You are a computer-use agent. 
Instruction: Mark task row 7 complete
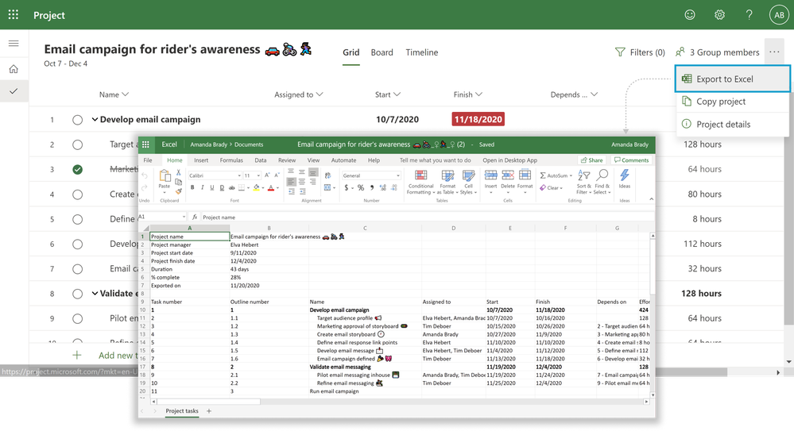click(x=77, y=268)
